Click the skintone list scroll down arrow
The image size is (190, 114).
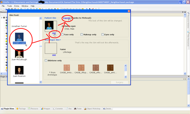(x=125, y=77)
